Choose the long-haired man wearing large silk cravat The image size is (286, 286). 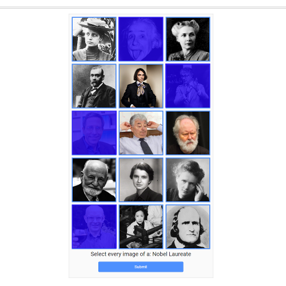(x=141, y=86)
